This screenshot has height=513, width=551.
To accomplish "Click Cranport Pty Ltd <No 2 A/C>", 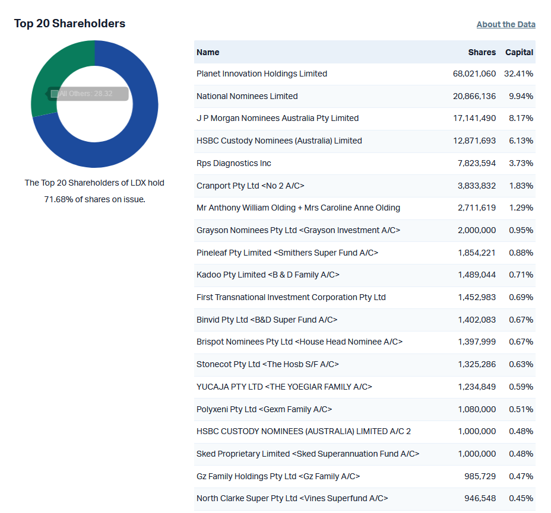I will (x=250, y=186).
